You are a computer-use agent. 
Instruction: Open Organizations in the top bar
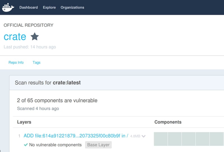(72, 8)
